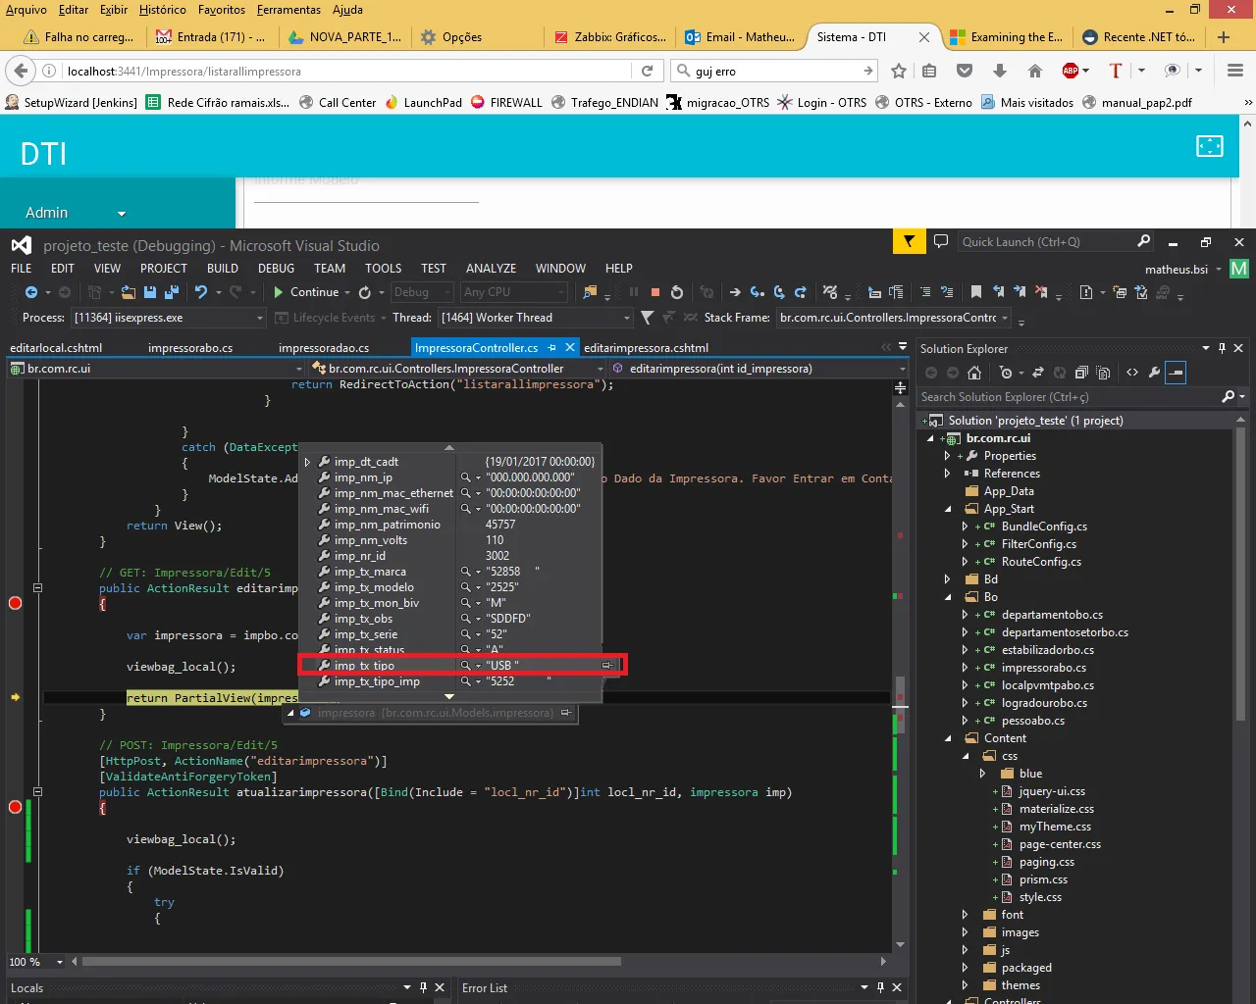Toggle Preview Selected Items in Solution Explorer
The height and width of the screenshot is (1004, 1256).
pyautogui.click(x=1176, y=373)
